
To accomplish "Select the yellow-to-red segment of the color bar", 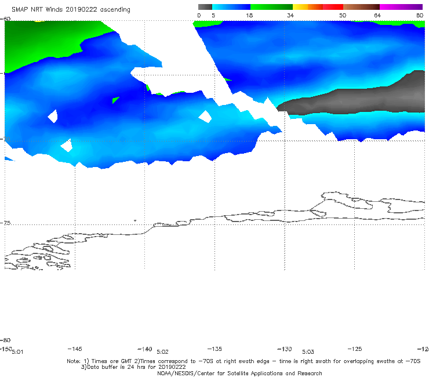I will coord(318,7).
